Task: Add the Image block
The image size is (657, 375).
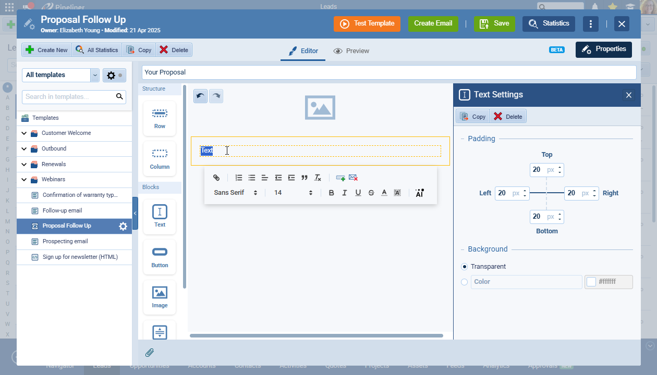Action: coord(160,297)
